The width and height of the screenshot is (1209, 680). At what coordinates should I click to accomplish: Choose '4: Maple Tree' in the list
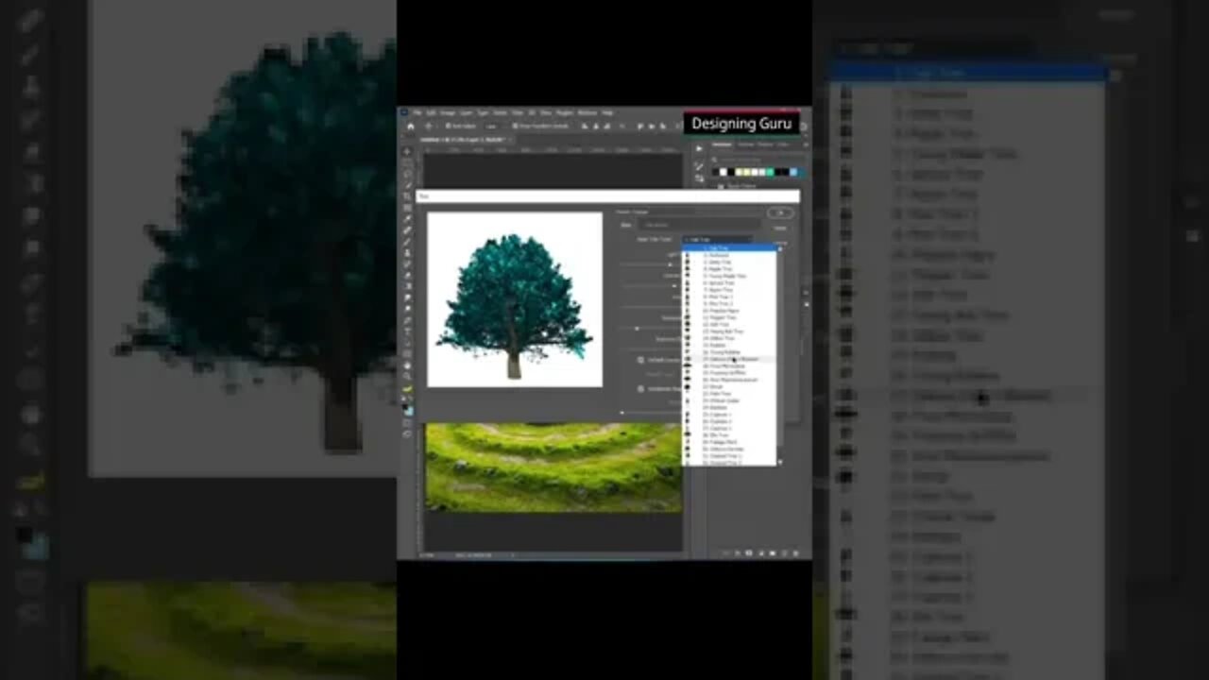(x=729, y=269)
